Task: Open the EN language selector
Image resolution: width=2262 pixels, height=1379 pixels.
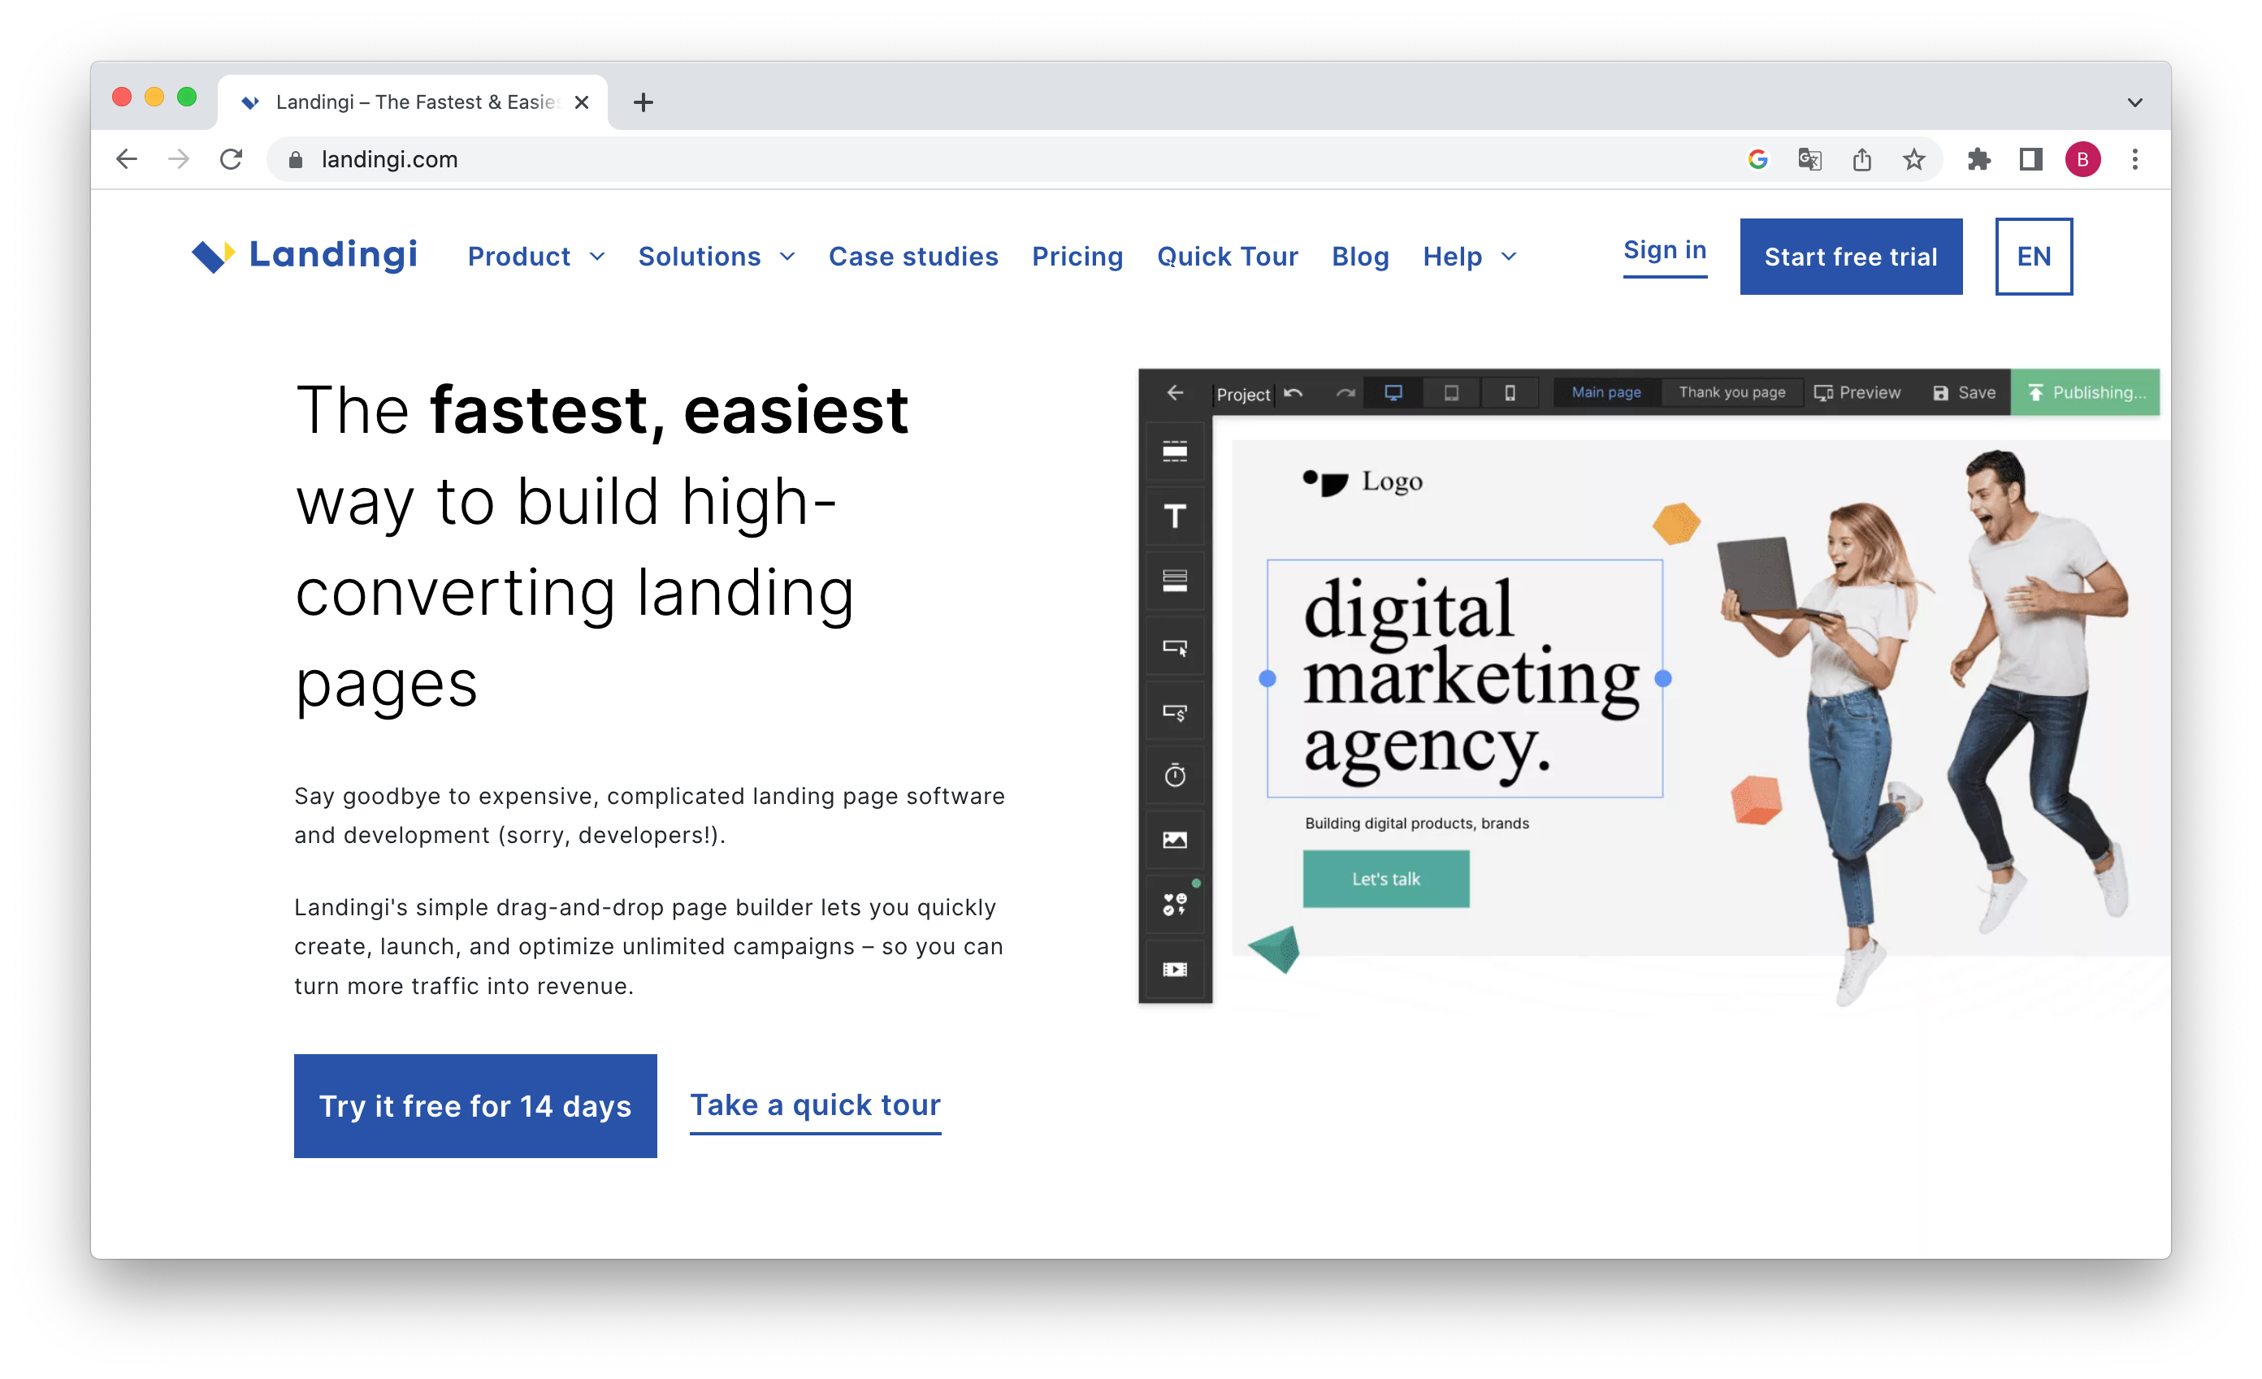Action: pyautogui.click(x=2033, y=256)
